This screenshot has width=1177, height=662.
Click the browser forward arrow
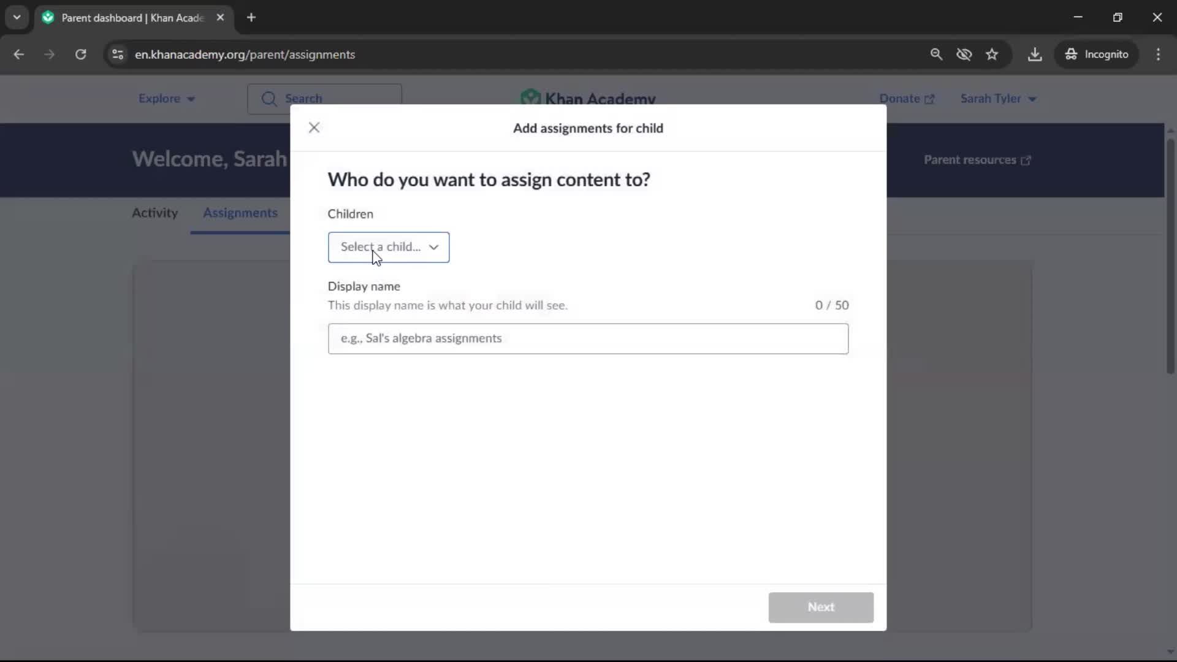49,54
